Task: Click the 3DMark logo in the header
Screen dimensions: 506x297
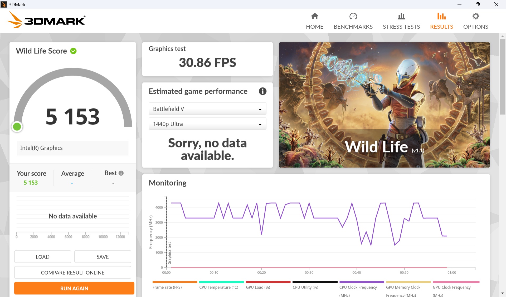Action: (x=46, y=20)
